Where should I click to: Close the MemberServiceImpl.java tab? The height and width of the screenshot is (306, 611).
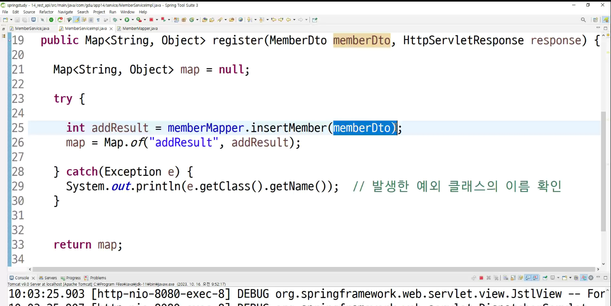point(111,29)
